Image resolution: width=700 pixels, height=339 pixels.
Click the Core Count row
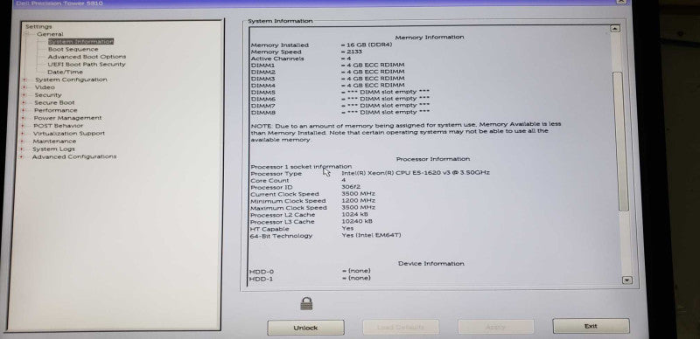coord(298,181)
